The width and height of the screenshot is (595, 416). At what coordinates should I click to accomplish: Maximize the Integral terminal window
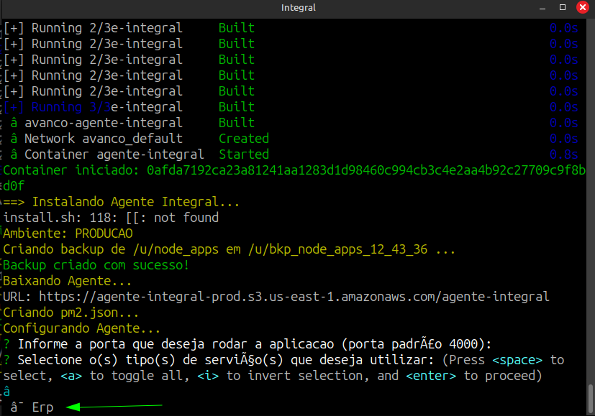pos(563,8)
